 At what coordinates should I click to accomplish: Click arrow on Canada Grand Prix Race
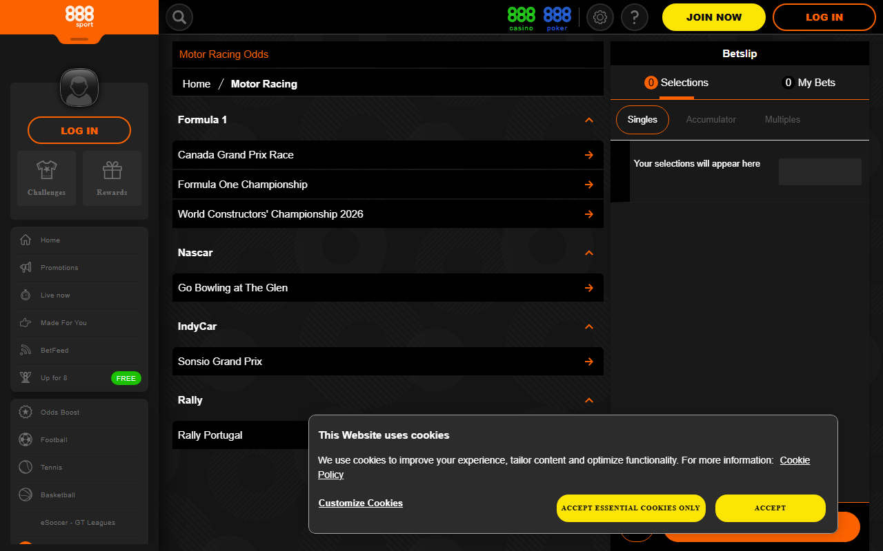(589, 155)
